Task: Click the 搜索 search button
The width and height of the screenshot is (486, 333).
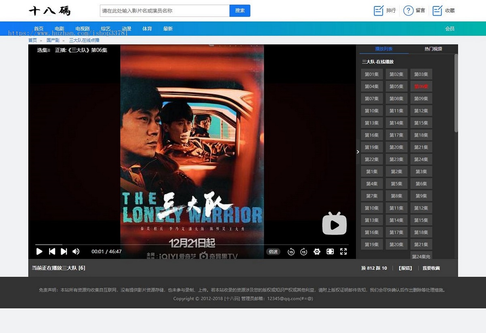Action: pos(240,11)
